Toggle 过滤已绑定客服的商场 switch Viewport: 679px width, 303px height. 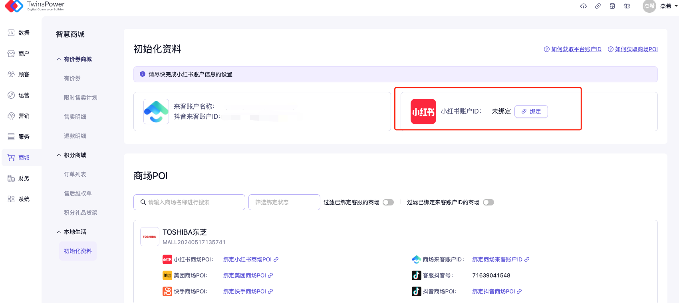click(x=388, y=202)
